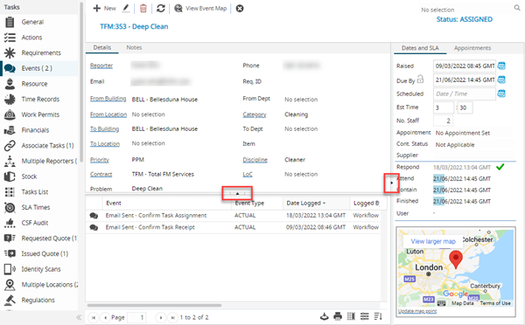This screenshot has height=325, width=525.
Task: Click the horizontal scrollbar under events list
Action: pos(154,305)
